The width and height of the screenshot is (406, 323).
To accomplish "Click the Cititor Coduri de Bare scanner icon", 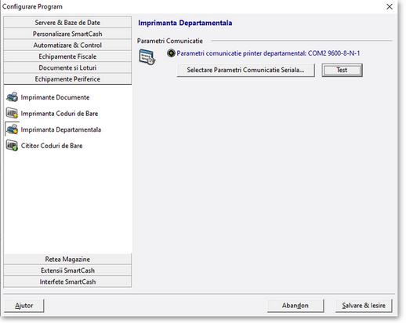I will point(12,146).
